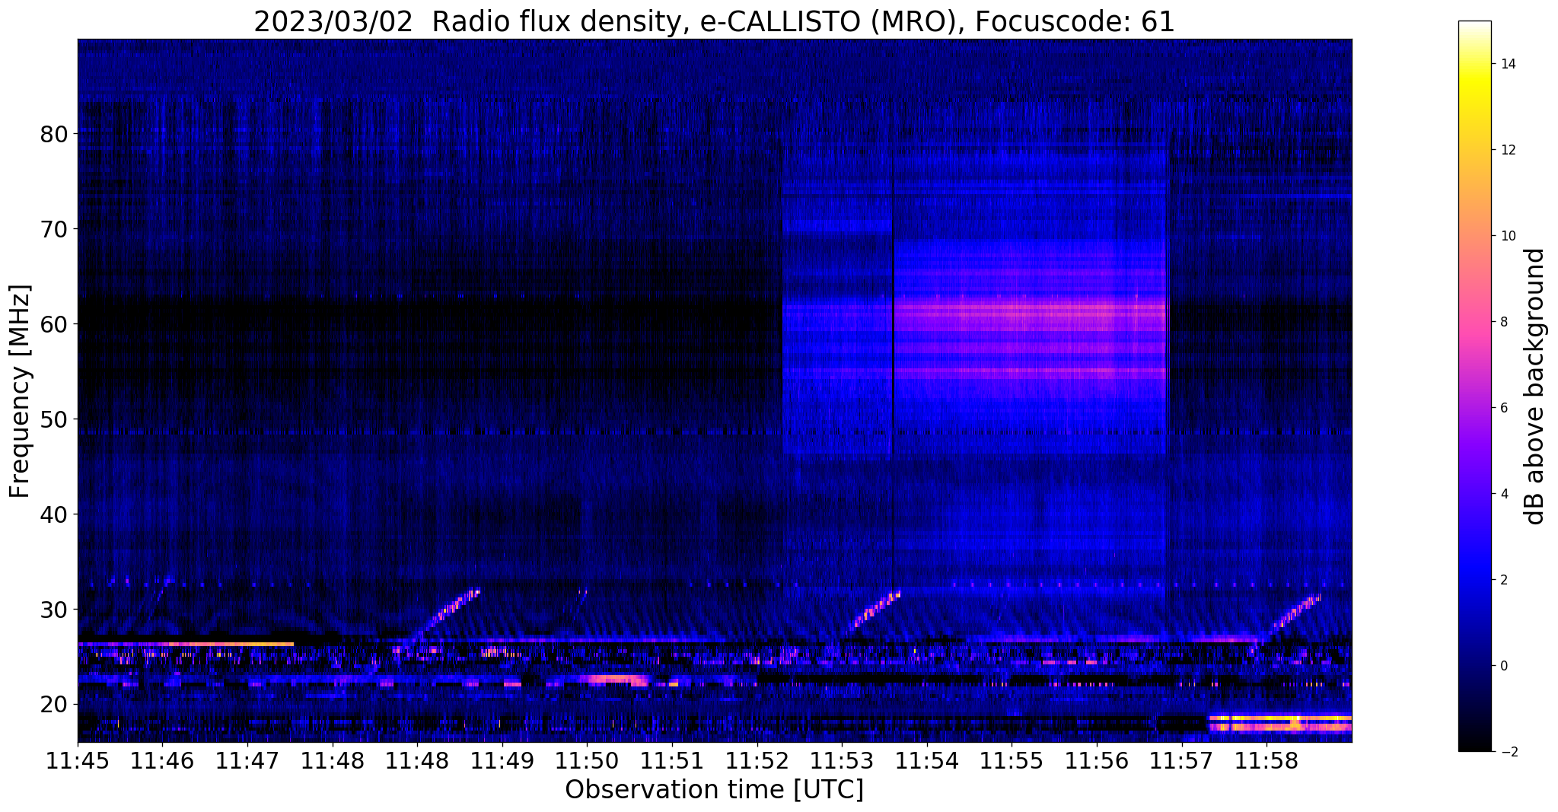The height and width of the screenshot is (812, 1558).
Task: Click the colorbar tick labeled 12
Action: coord(1507,150)
